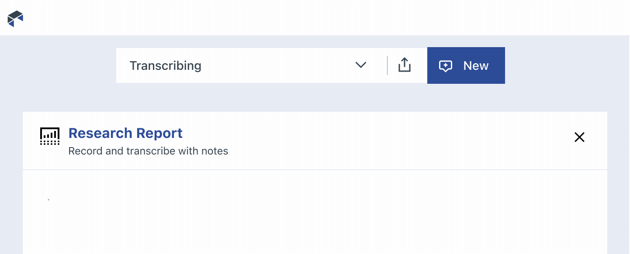Click the Research Report heading text
630x254 pixels.
click(x=125, y=133)
